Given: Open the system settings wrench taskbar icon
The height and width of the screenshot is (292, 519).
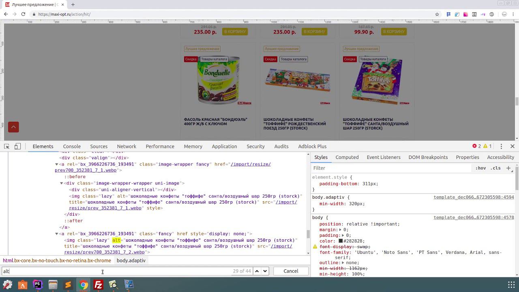Looking at the screenshot, I should 7,285.
